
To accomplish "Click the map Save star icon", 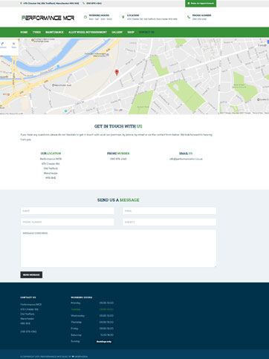I will coord(14,44).
